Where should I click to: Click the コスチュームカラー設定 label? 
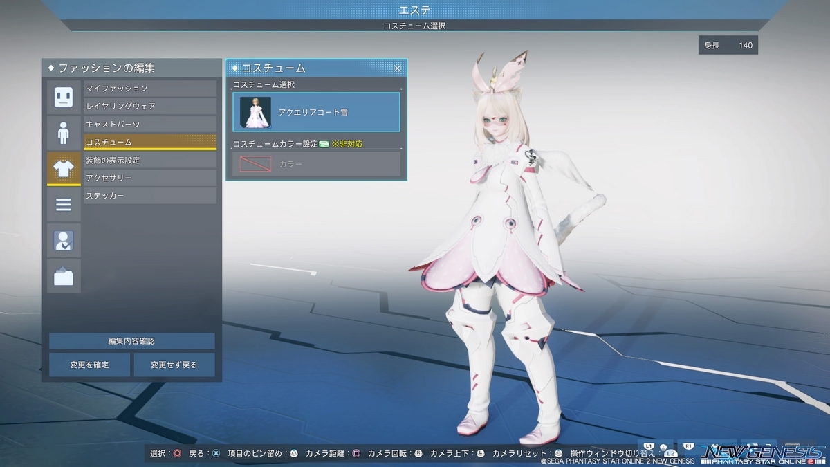point(275,144)
